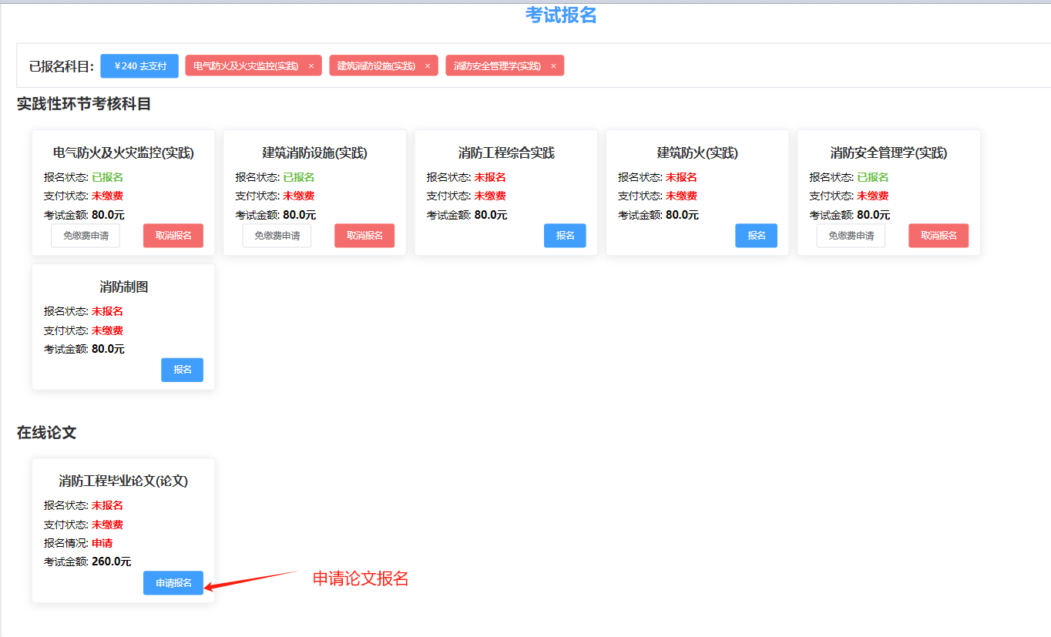This screenshot has width=1051, height=637.
Task: Register for 消防制图 exam
Action: click(x=182, y=370)
